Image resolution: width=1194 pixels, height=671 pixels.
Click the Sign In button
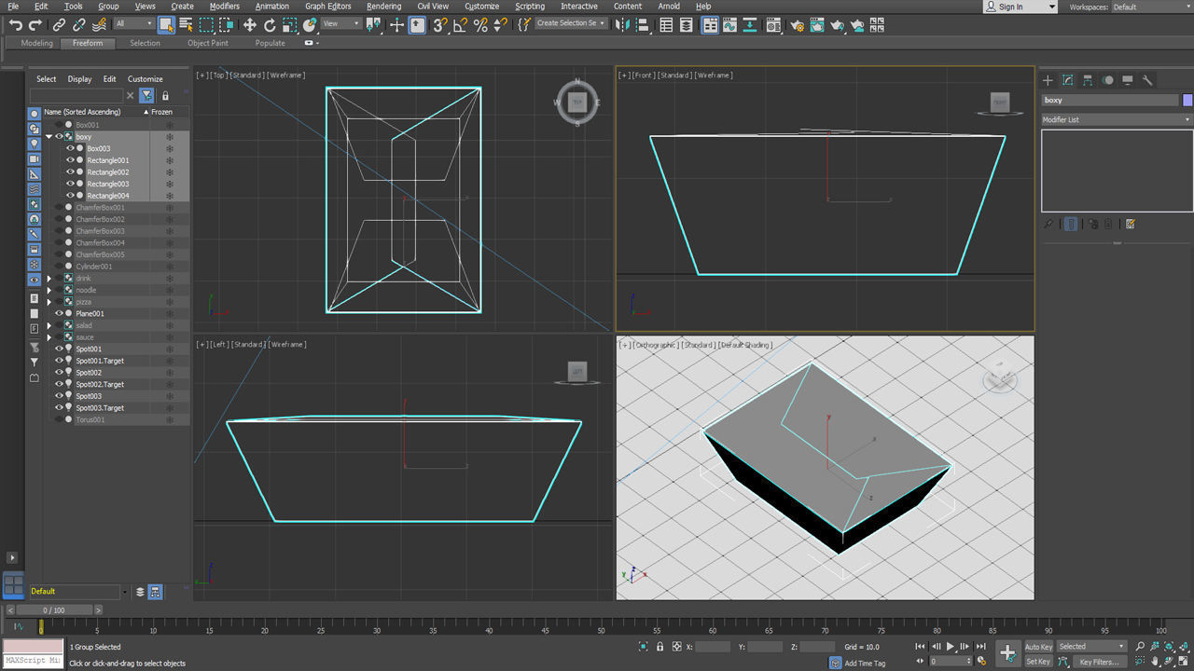tap(1020, 7)
